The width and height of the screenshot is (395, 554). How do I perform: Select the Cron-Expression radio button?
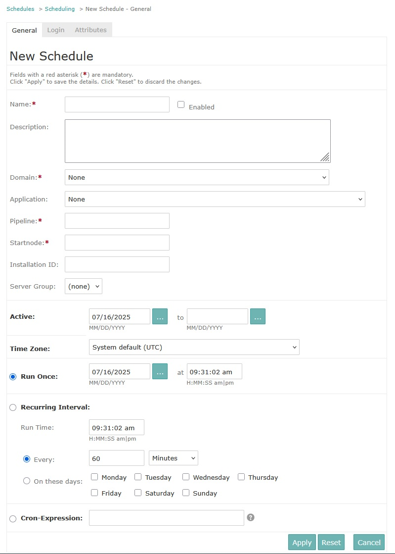13,518
